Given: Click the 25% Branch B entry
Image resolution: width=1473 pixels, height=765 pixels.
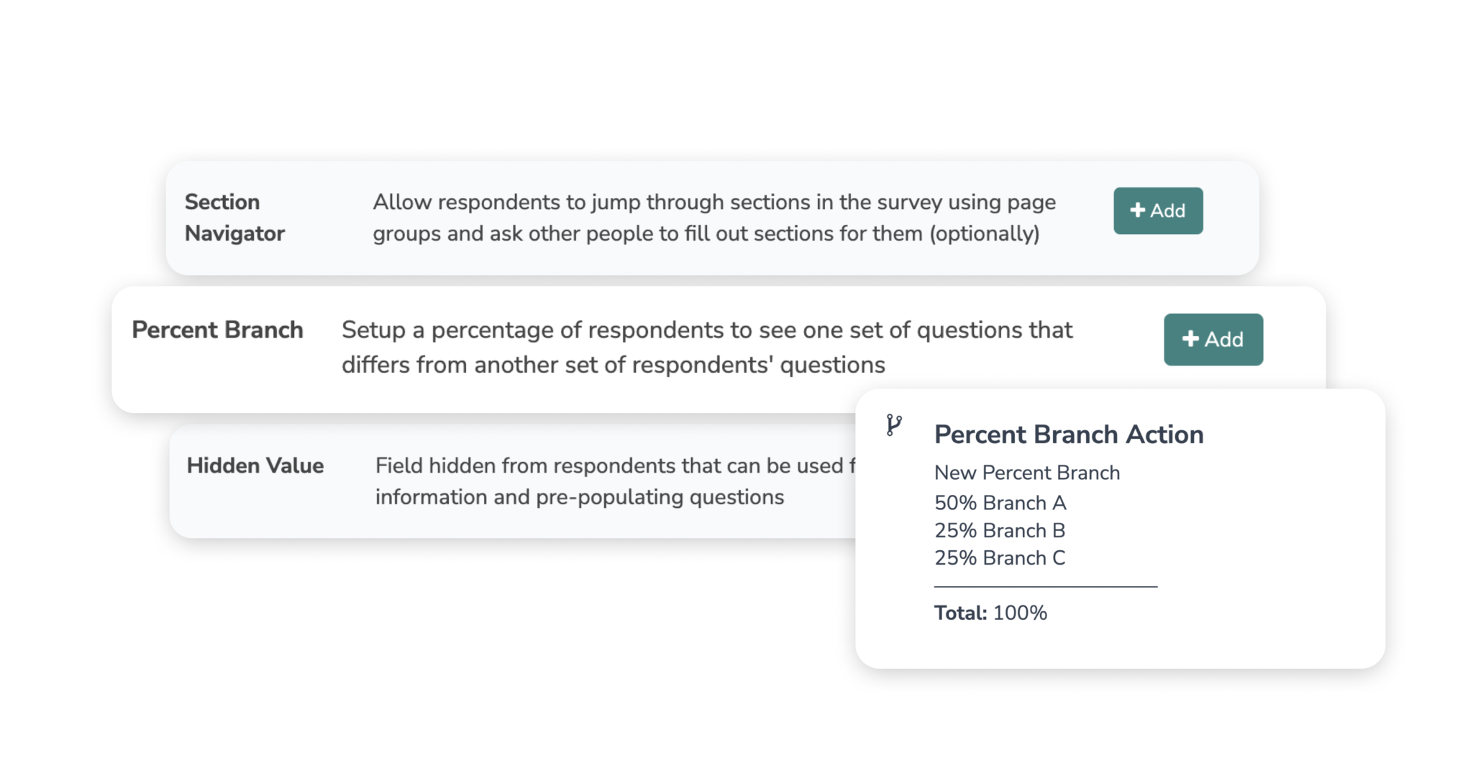Looking at the screenshot, I should click(x=1000, y=530).
